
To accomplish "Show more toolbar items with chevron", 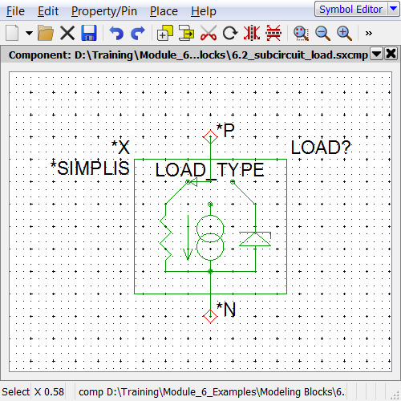I will click(369, 33).
